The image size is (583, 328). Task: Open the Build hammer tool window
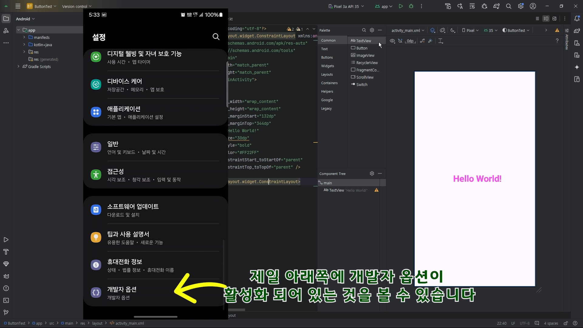[6, 252]
